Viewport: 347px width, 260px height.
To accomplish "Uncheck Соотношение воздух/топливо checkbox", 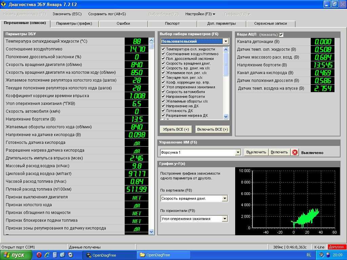I will click(163, 54).
